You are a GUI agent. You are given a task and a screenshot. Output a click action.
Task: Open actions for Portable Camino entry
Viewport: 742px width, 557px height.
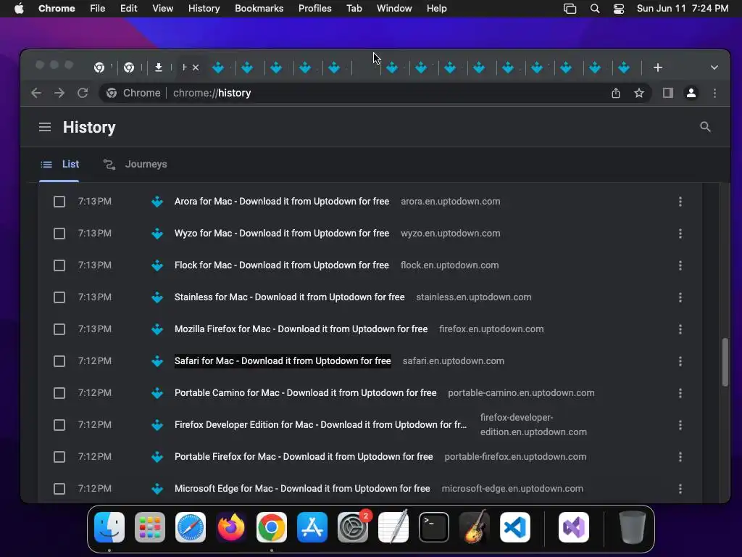(680, 393)
